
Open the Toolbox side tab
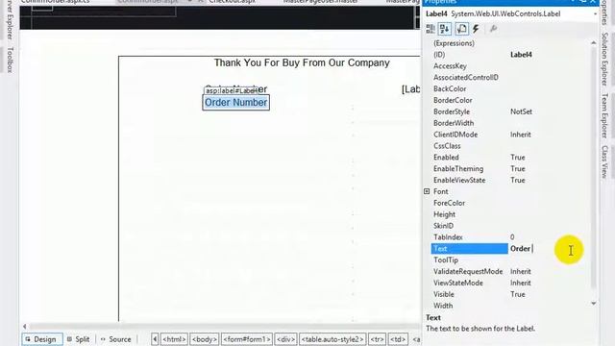[11, 60]
